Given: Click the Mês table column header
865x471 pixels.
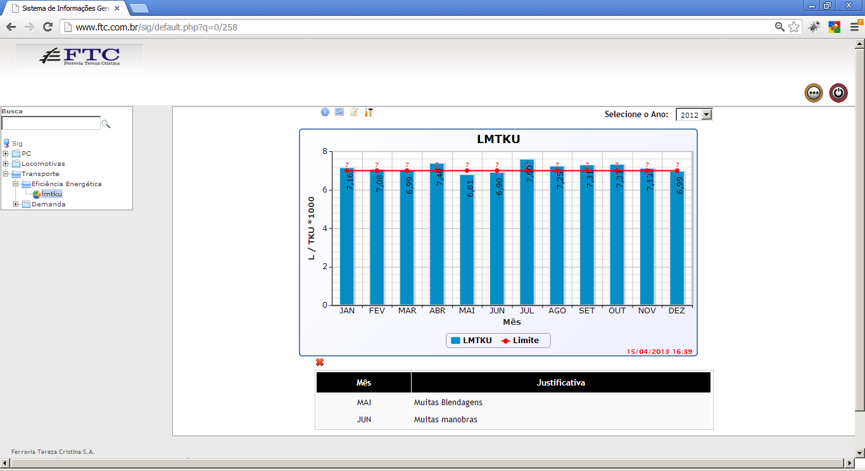Looking at the screenshot, I should point(363,383).
